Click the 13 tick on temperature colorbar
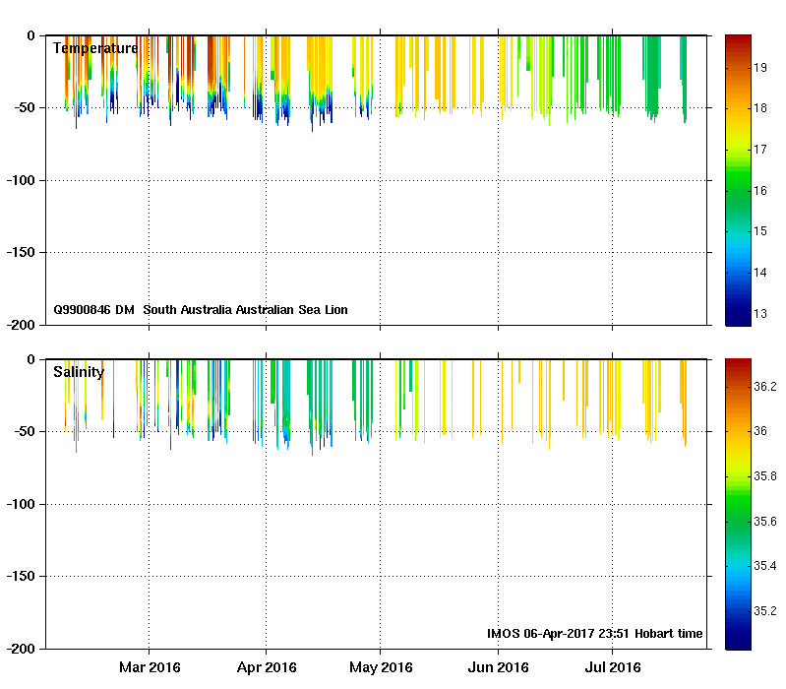The height and width of the screenshot is (689, 786). tap(760, 313)
